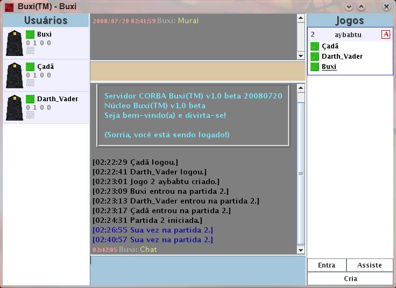Click the Buxi application icon in title bar

[9, 6]
